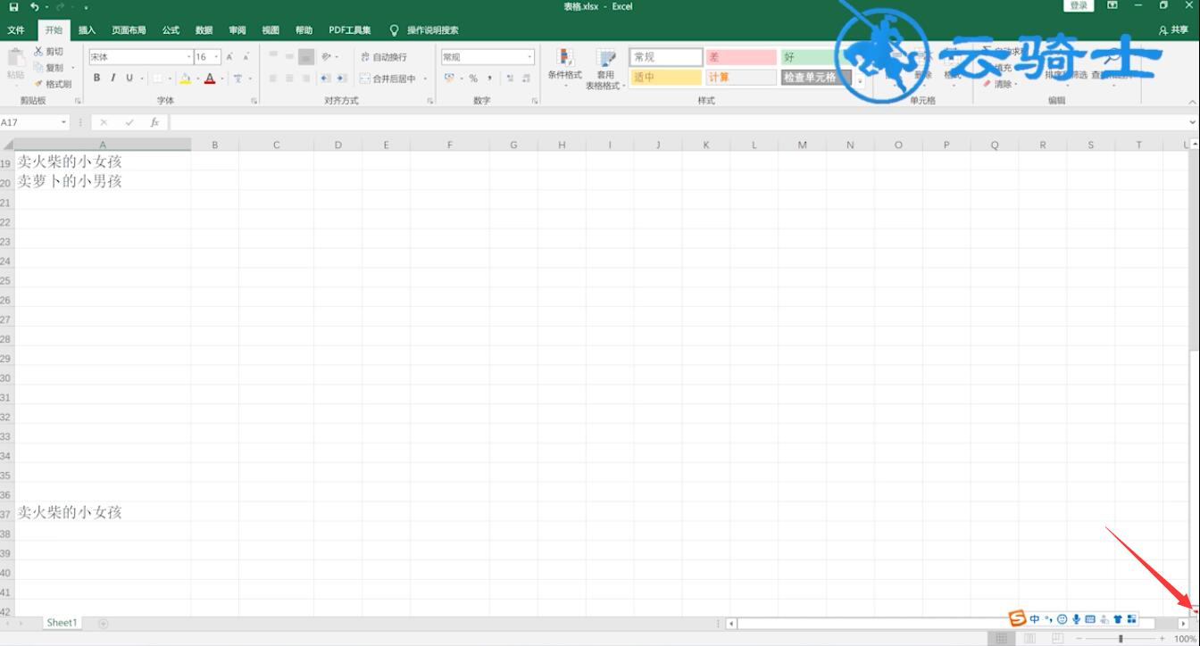Expand the Name Box dropdown for A17

tap(64, 122)
